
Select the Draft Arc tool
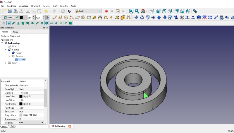click(71, 18)
